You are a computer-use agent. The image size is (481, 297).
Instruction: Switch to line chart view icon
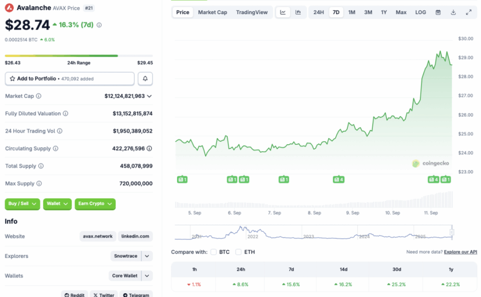[283, 12]
